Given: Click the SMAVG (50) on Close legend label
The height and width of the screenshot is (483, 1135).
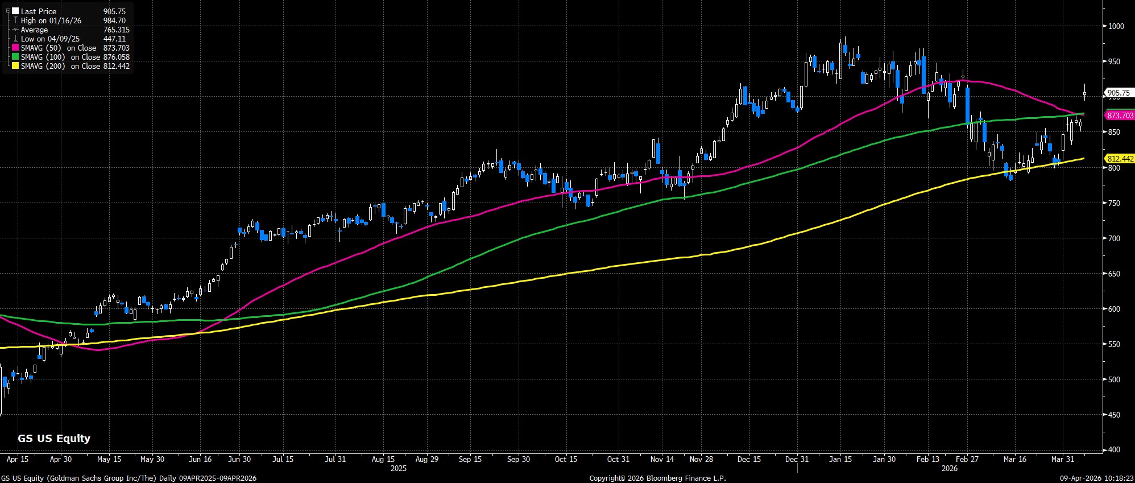Looking at the screenshot, I should pos(58,48).
